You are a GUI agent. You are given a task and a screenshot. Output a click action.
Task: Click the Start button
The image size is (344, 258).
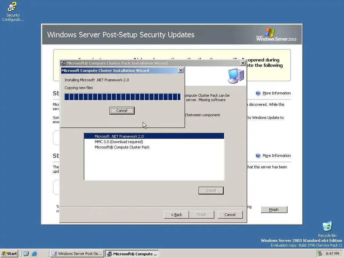pyautogui.click(x=9, y=254)
